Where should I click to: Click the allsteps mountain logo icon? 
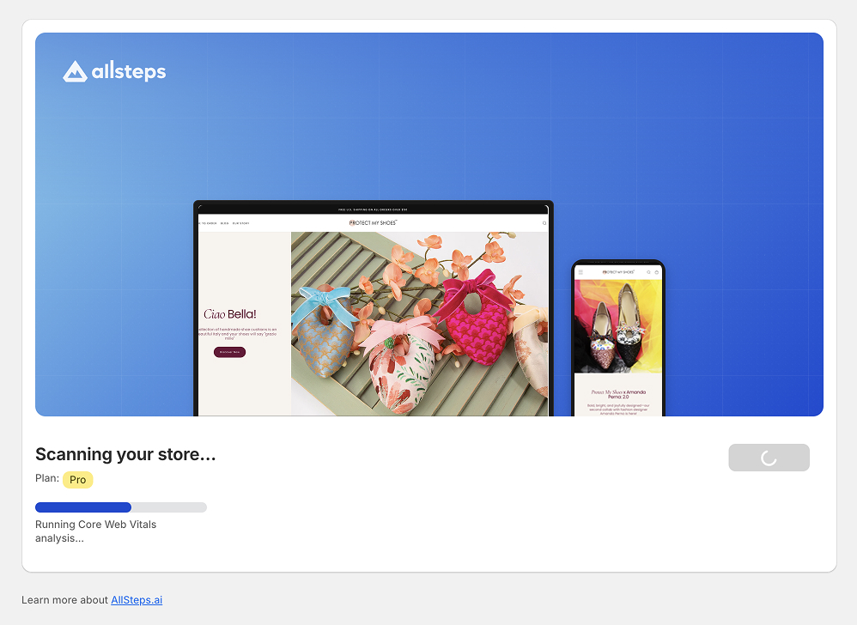click(75, 71)
